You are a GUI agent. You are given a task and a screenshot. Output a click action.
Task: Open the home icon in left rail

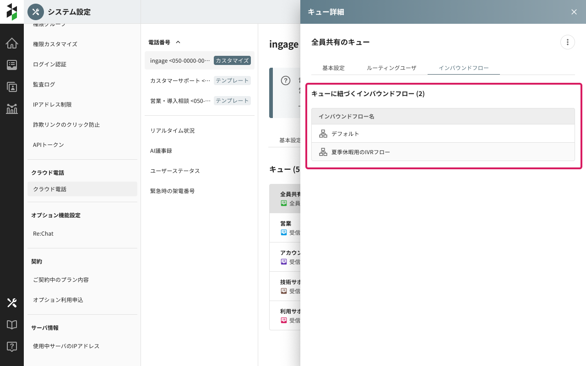pos(12,43)
